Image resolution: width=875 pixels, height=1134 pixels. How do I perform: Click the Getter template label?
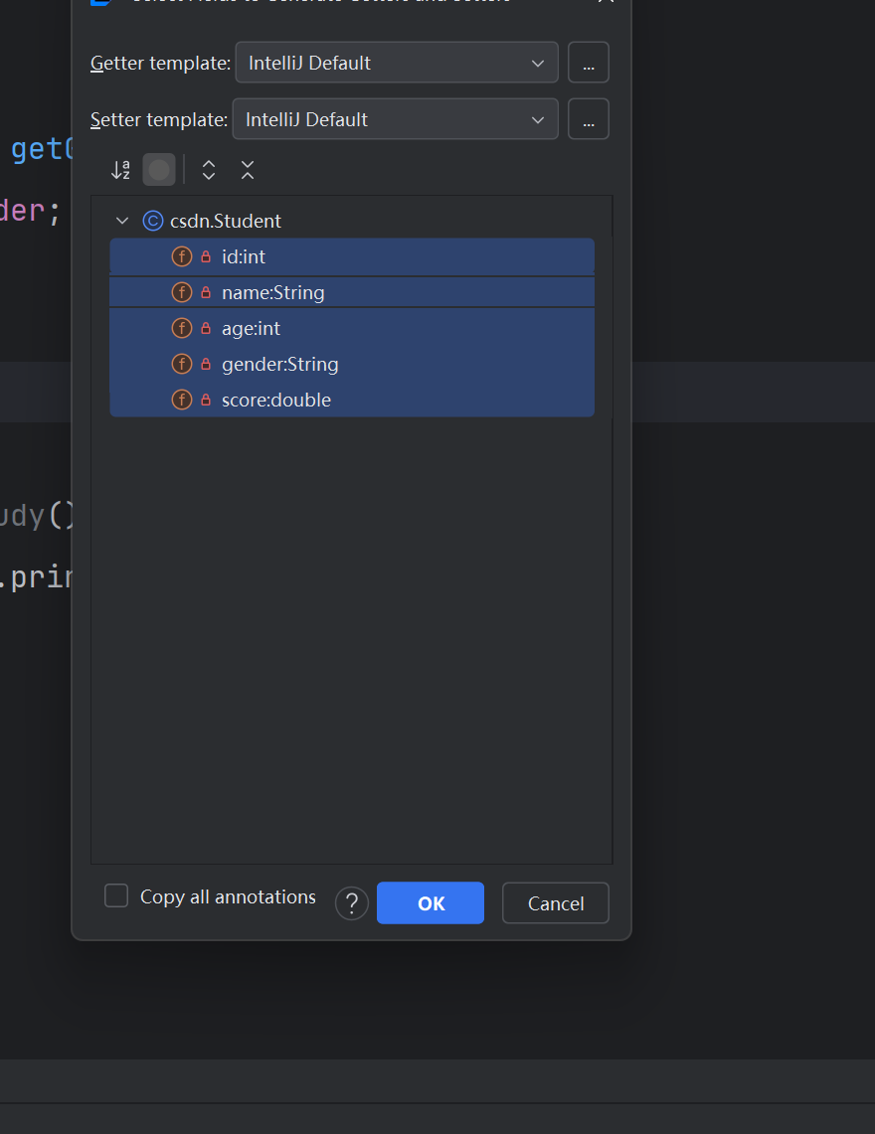[161, 63]
